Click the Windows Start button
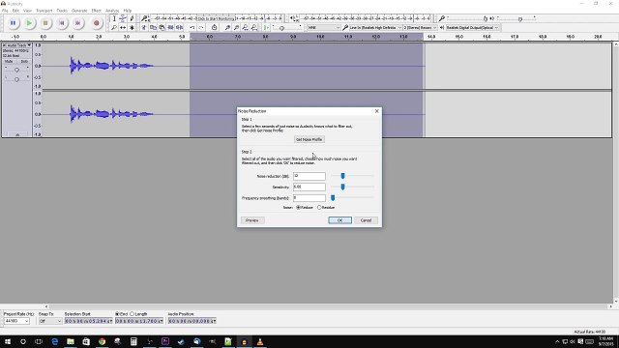The height and width of the screenshot is (348, 619). 8,341
